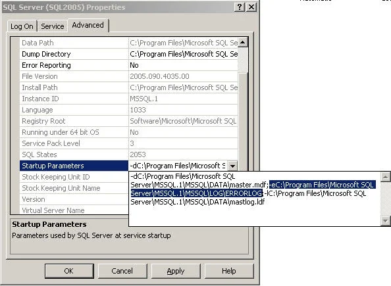This screenshot has height=286, width=391.
Task: Click scroll down arrow in startup parameters popup
Action: coord(385,221)
